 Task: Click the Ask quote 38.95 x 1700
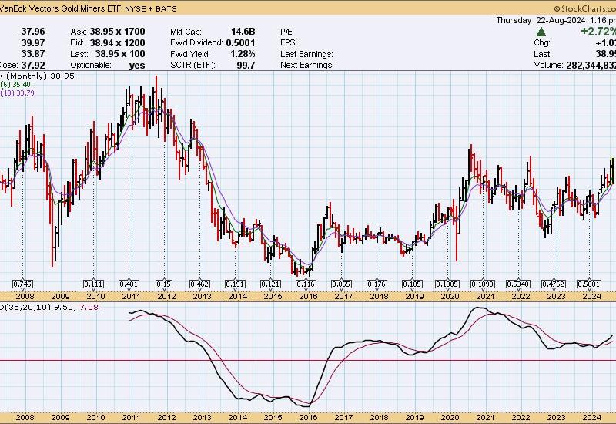tap(118, 32)
